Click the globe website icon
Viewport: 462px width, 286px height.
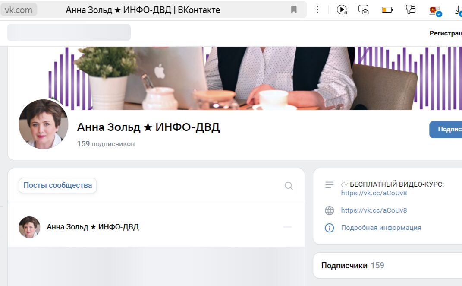(x=330, y=210)
